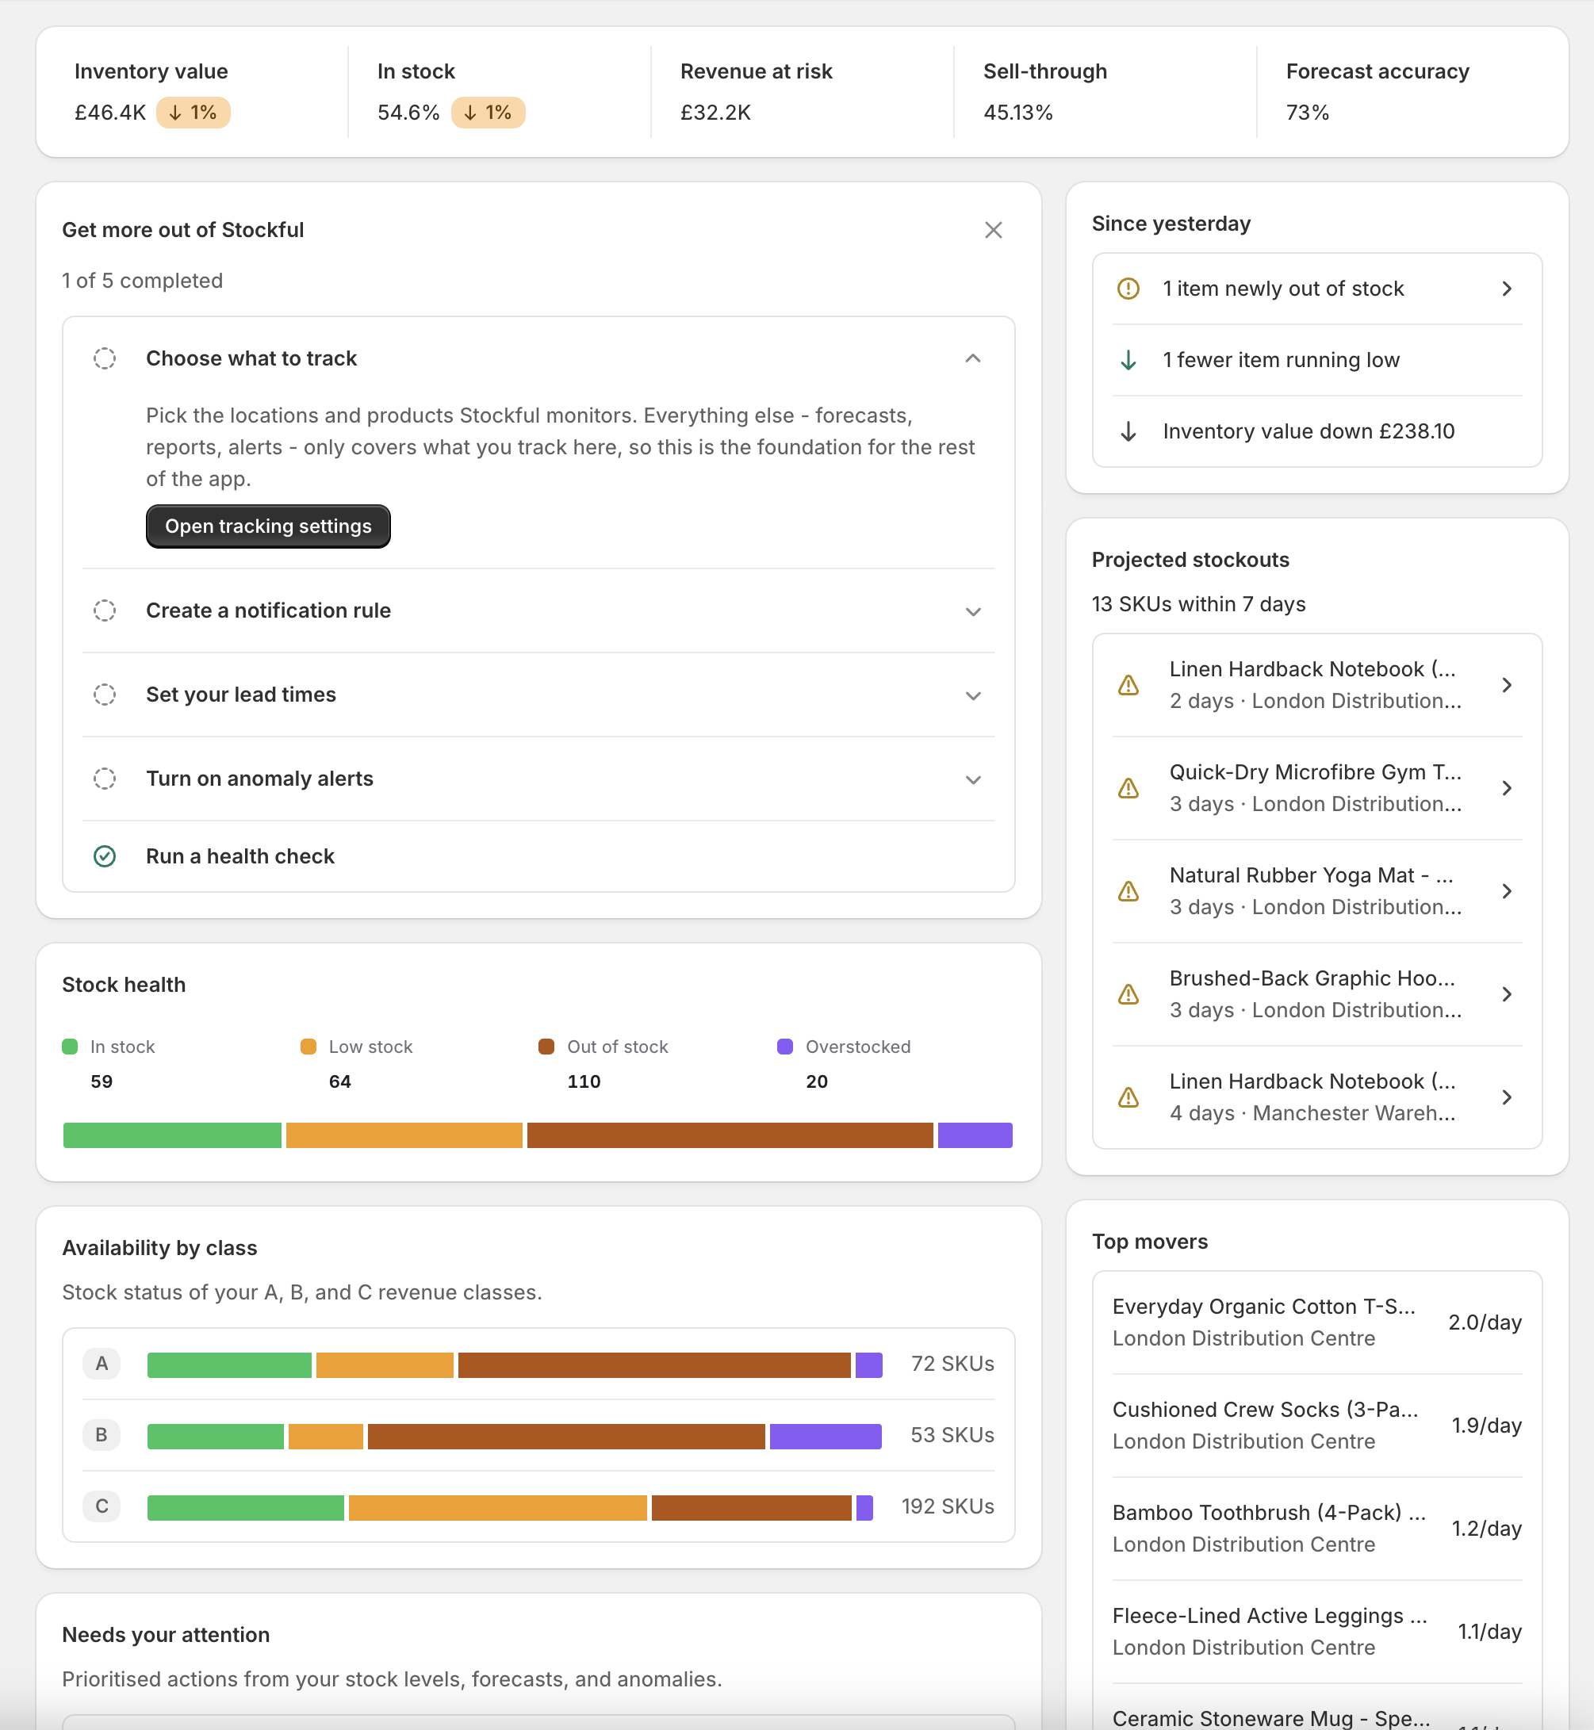Viewport: 1594px width, 1730px height.
Task: Expand the Set your lead times step
Action: [973, 695]
